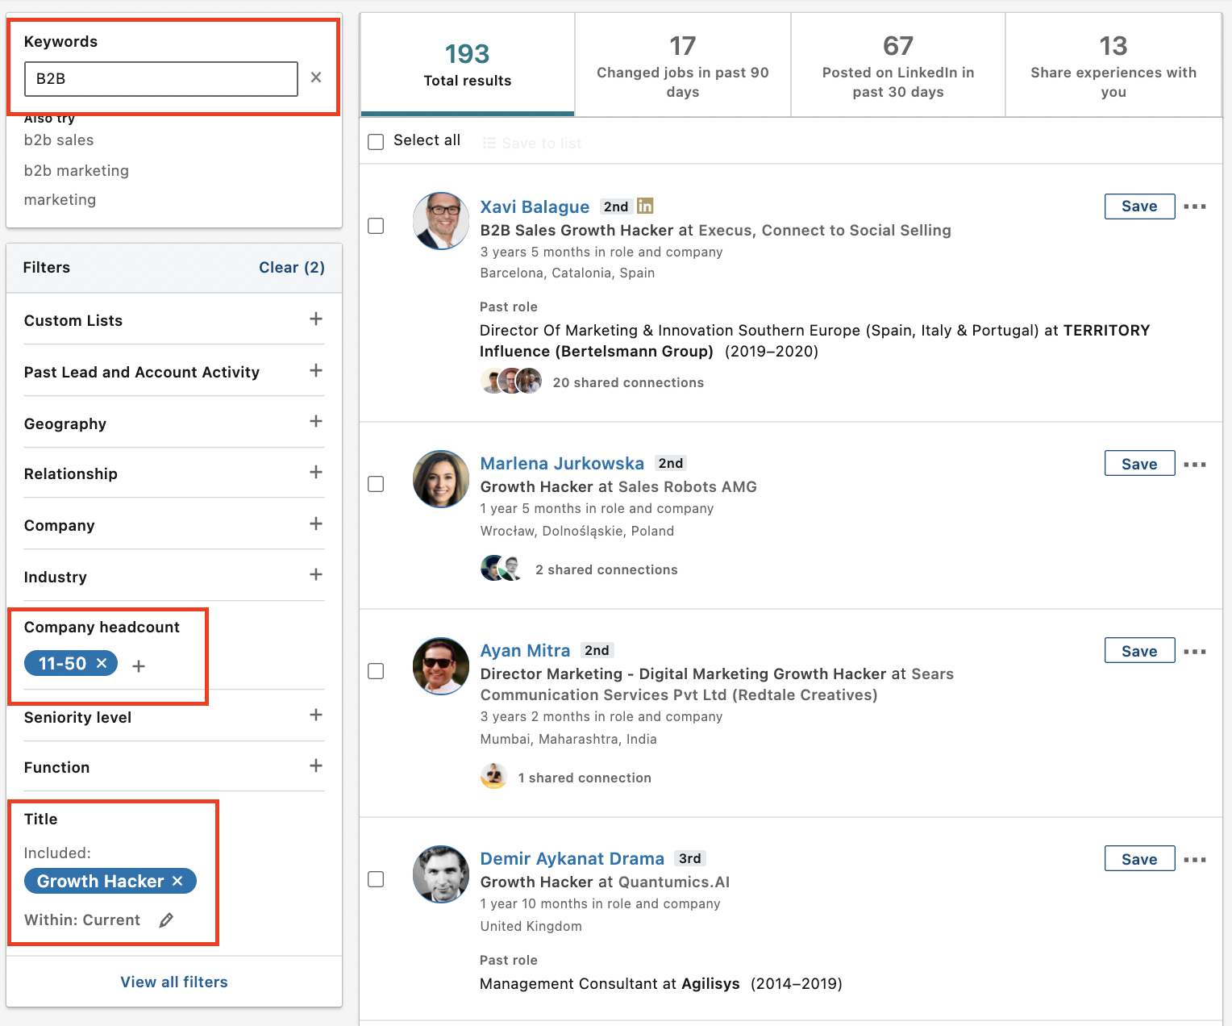Image resolution: width=1232 pixels, height=1026 pixels.
Task: Open Agilisys past role company
Action: coord(710,984)
